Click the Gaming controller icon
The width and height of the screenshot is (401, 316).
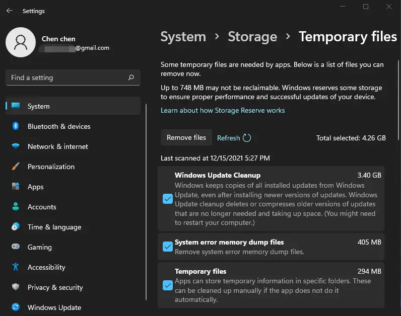[x=16, y=247]
